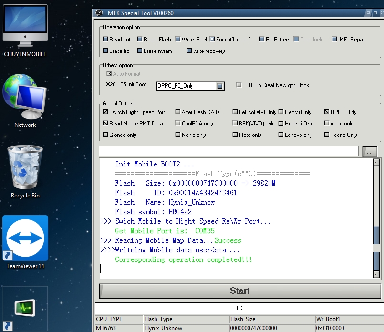Image resolution: width=384 pixels, height=332 pixels.
Task: Click the empty file path field
Action: pyautogui.click(x=229, y=151)
